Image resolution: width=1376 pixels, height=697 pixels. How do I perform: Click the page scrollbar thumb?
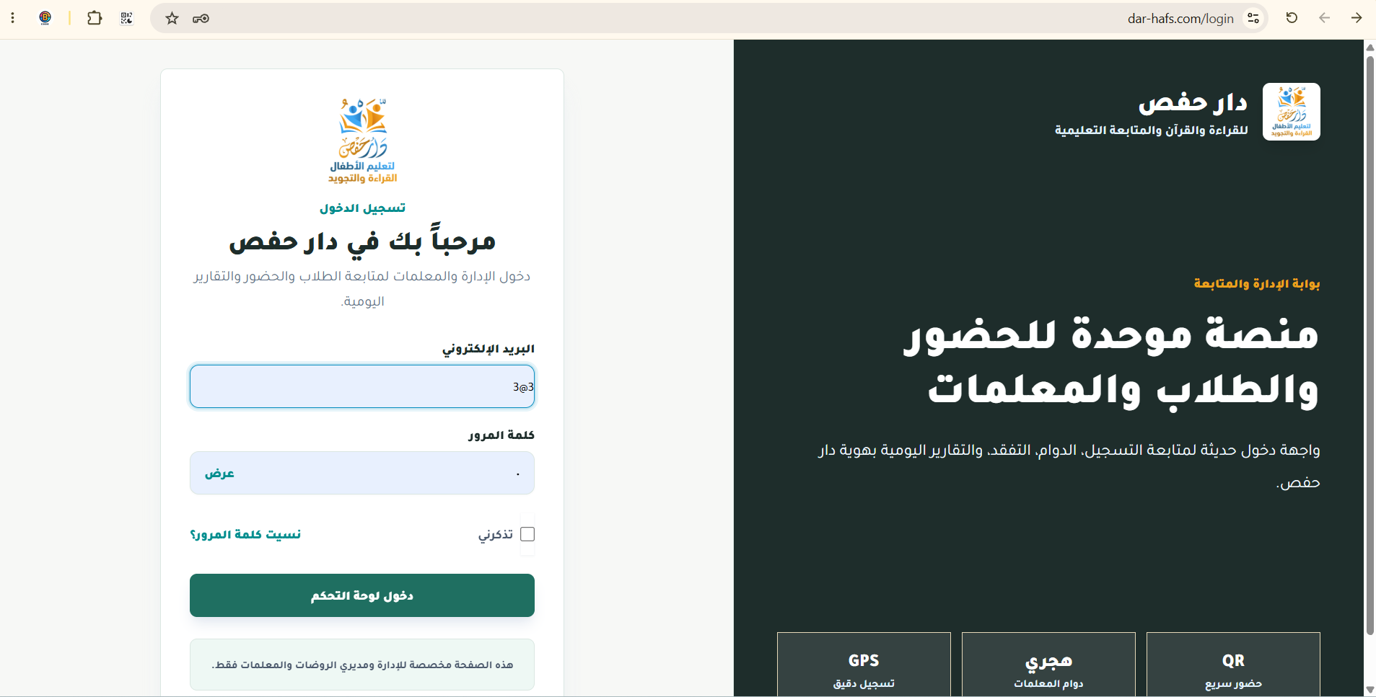point(1370,346)
